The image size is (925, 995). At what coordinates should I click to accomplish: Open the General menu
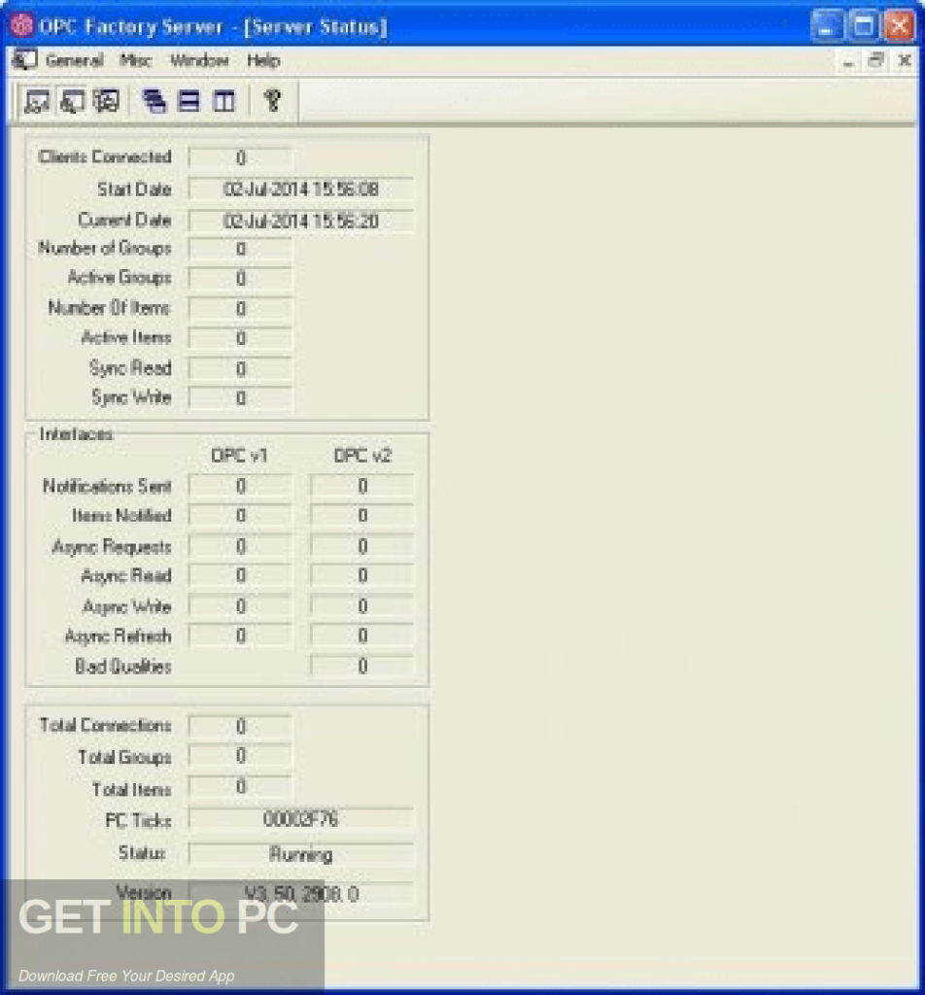(x=74, y=61)
